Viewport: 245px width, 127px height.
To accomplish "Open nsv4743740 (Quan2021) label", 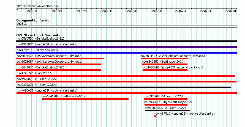I will 34,73.
